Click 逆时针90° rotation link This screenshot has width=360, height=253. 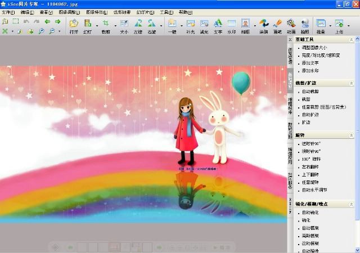click(311, 144)
